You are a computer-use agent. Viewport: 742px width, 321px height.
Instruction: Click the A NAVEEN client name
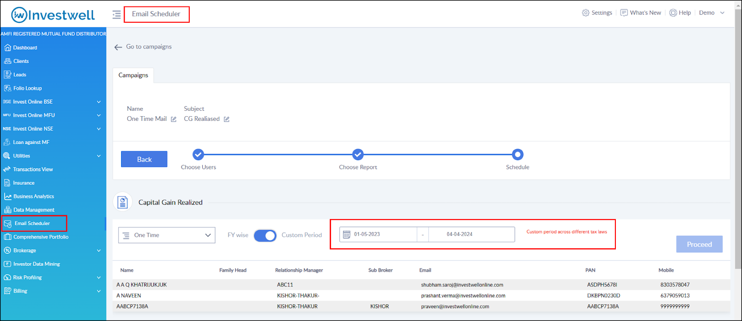tap(129, 296)
